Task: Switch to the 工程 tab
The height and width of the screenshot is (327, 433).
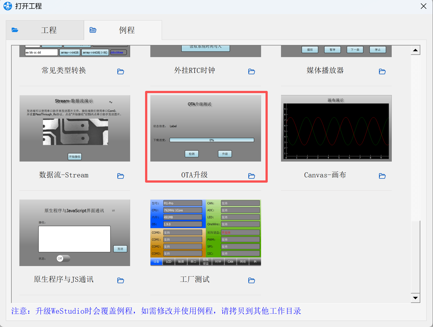Action: tap(49, 30)
